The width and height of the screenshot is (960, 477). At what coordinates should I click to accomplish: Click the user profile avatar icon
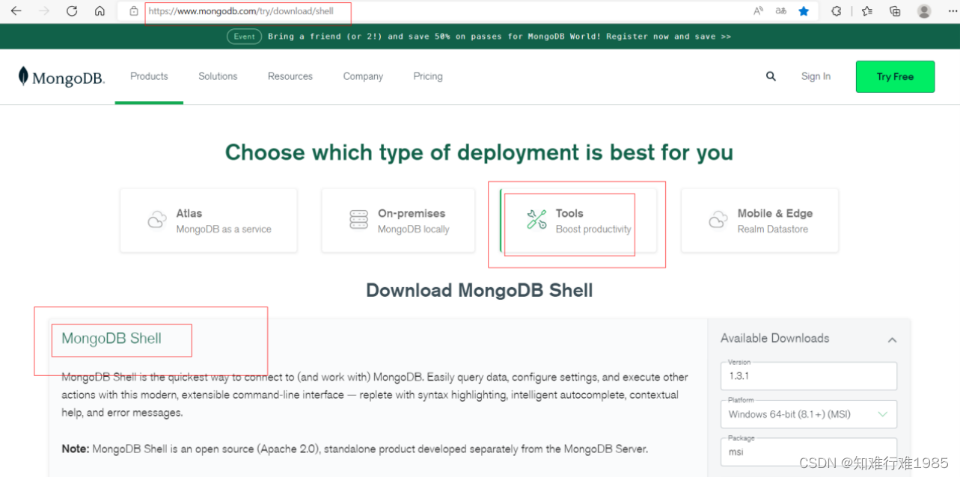(x=924, y=11)
